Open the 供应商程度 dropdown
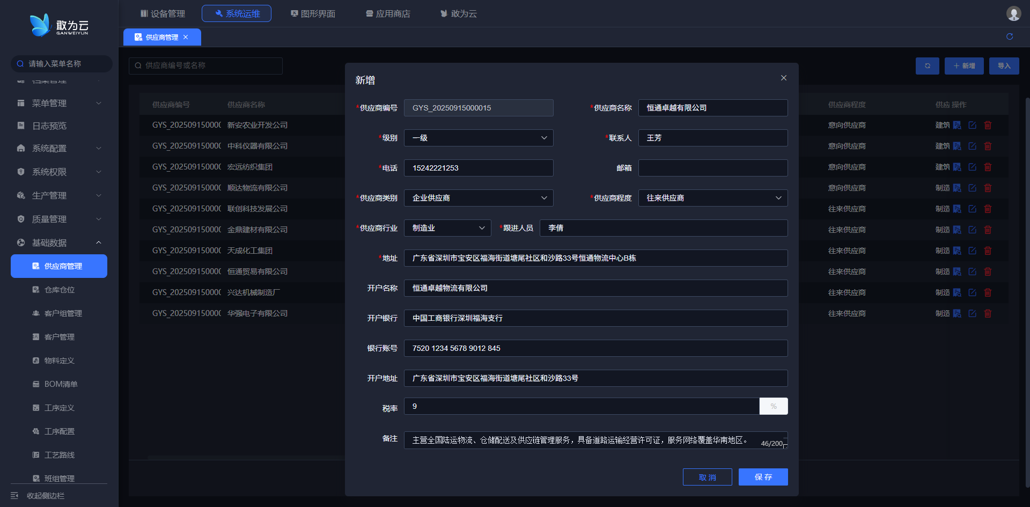The height and width of the screenshot is (507, 1030). pos(712,198)
